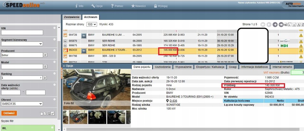The image size is (304, 131).
Task: Go to the next results page arrow
Action: click(275, 24)
